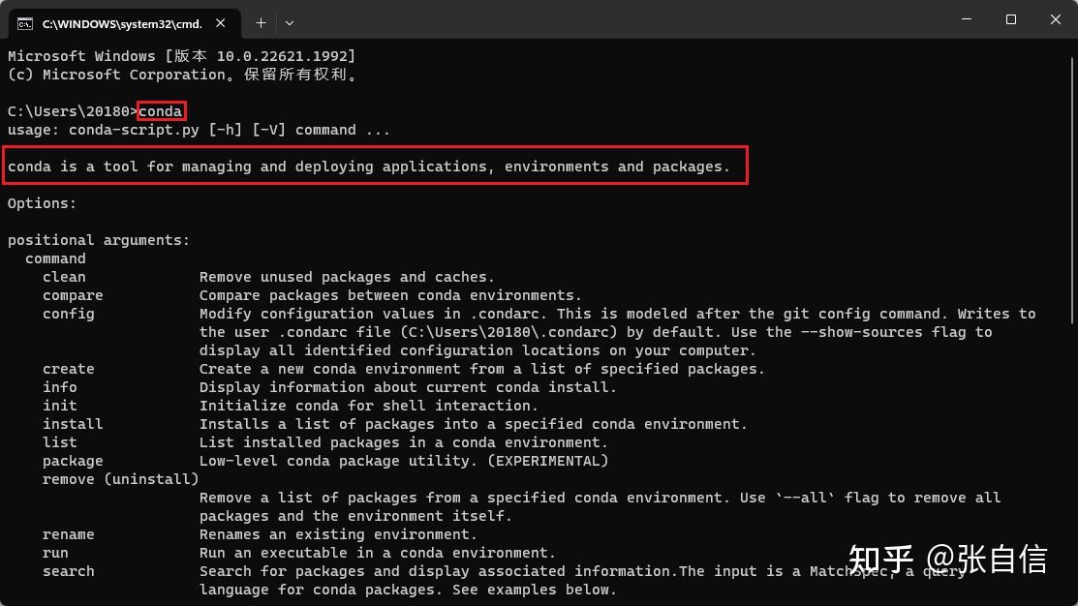Screen dimensions: 1078x606
Task: Click the install command entry
Action: coord(73,423)
